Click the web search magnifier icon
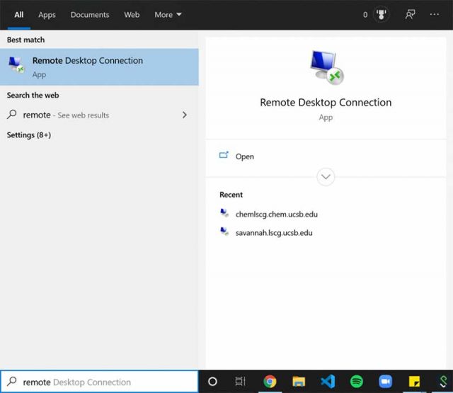 12,115
